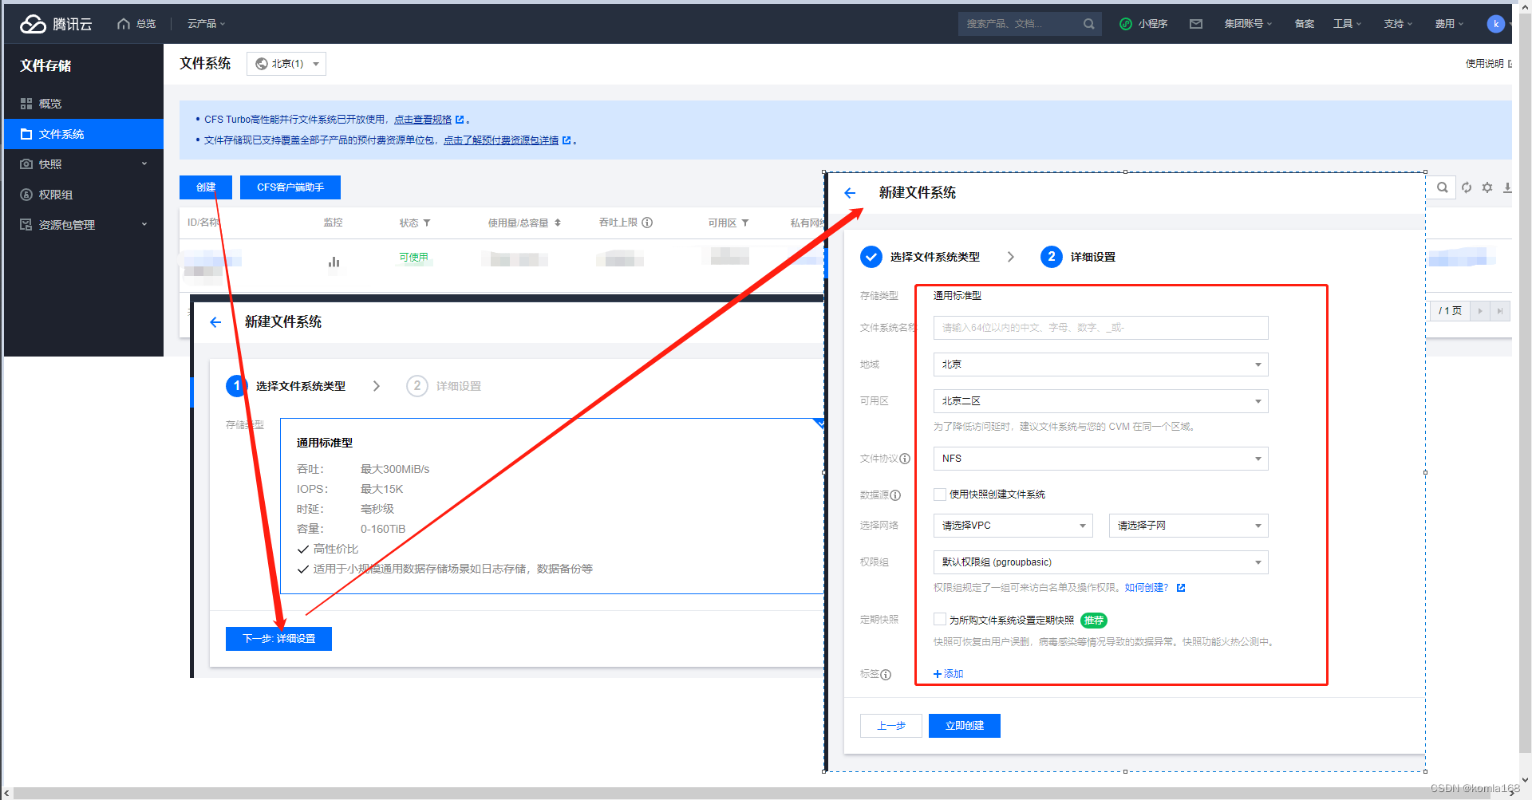Sort by 使用量/总容量 column
Screen dimensions: 1532x800
point(558,223)
